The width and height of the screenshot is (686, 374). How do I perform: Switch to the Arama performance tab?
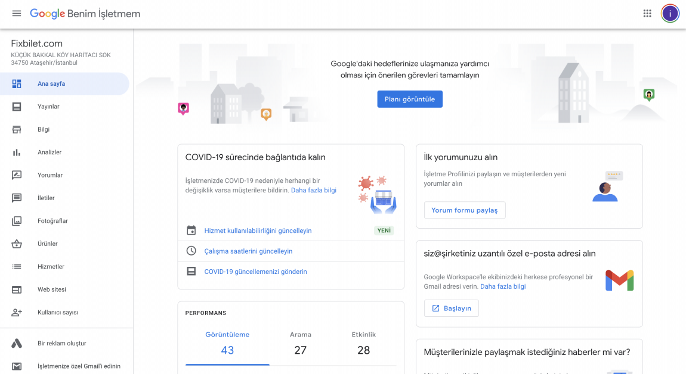coord(300,343)
